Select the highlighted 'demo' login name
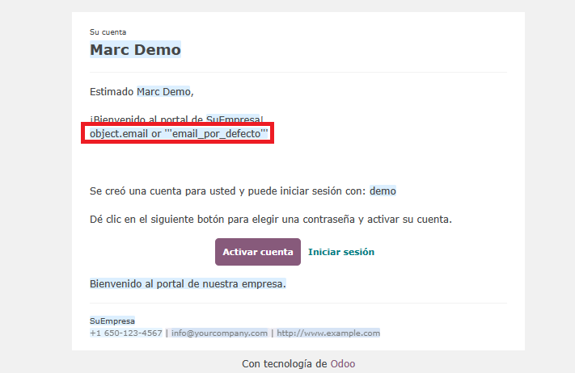Image resolution: width=575 pixels, height=373 pixels. [383, 191]
